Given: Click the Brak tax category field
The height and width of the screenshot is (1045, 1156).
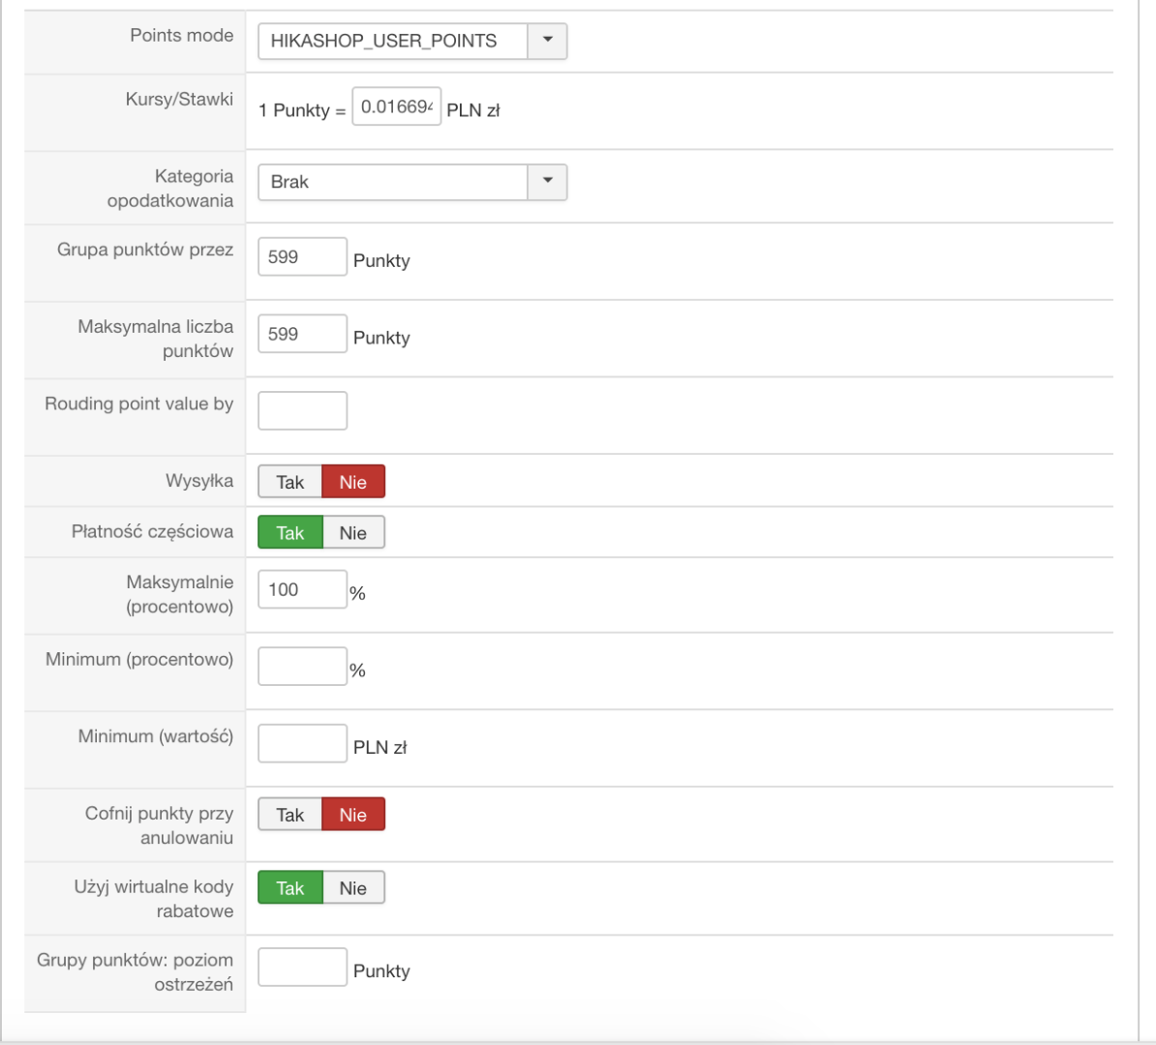Looking at the screenshot, I should (393, 182).
